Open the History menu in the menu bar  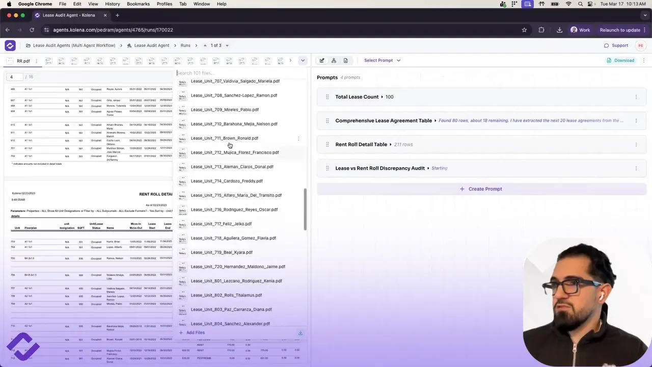coord(112,4)
